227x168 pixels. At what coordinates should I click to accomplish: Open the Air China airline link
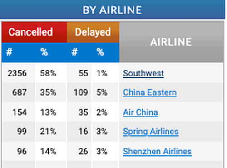[x=140, y=112]
